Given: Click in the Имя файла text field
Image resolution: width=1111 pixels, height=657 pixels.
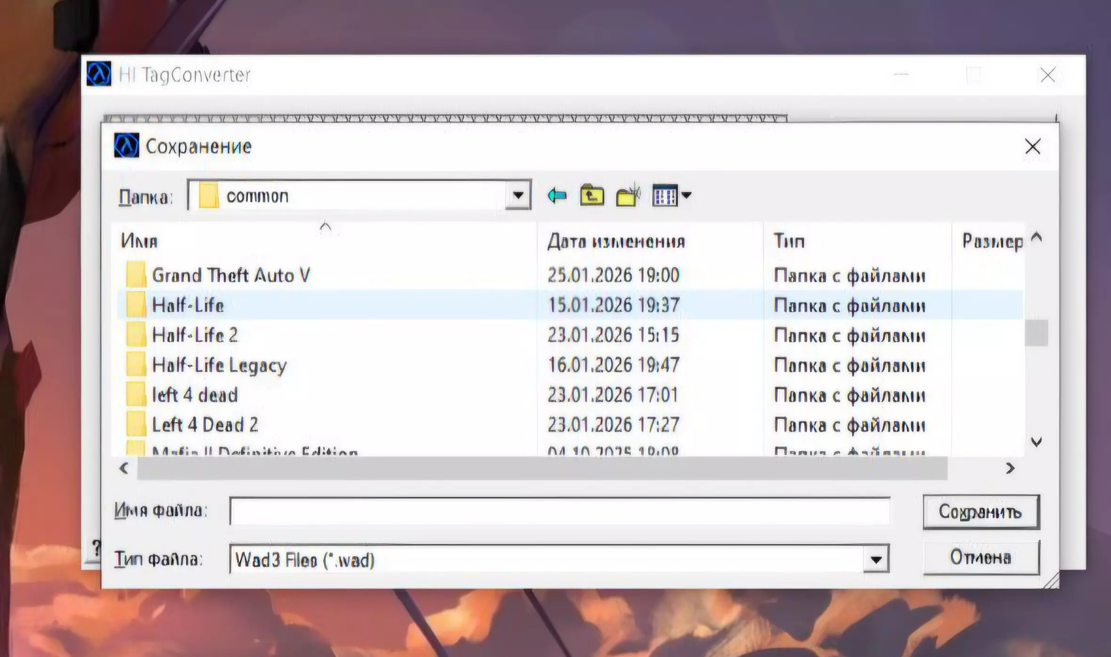Looking at the screenshot, I should [x=559, y=511].
